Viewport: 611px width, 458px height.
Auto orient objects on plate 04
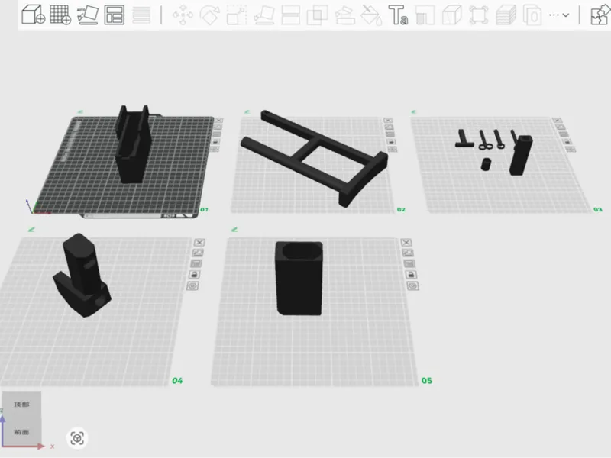[x=198, y=253]
